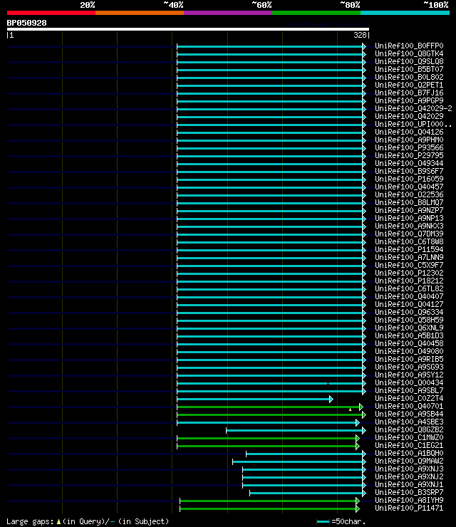Screen dimensions: 456x527
Task: Click the white query sequence bar
Action: coord(188,29)
